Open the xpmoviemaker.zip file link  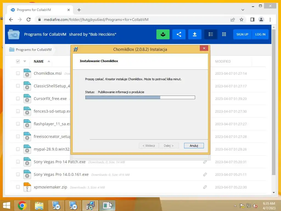click(x=50, y=187)
